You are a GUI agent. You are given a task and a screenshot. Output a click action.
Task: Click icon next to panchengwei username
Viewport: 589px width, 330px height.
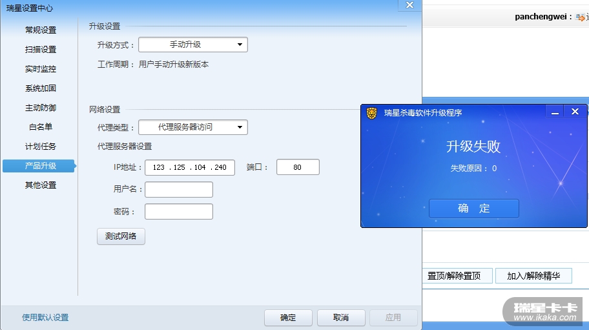(580, 17)
